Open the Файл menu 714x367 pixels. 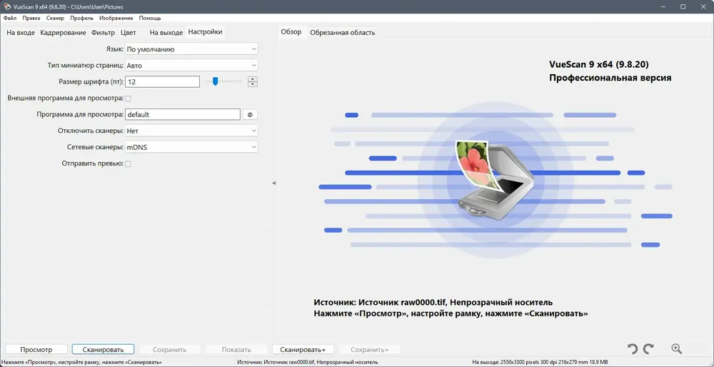coord(10,19)
